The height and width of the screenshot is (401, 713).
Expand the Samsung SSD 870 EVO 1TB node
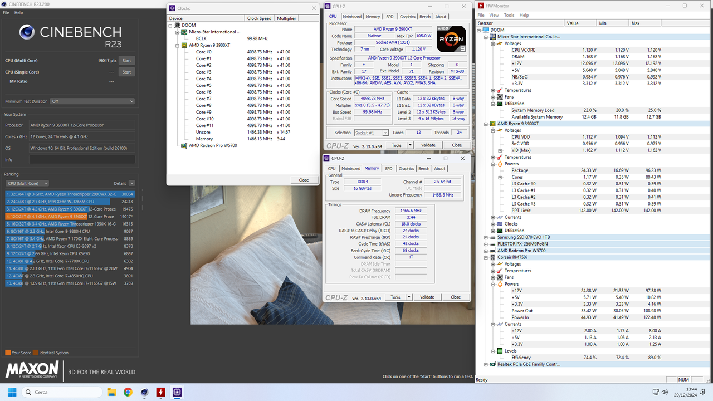[x=486, y=237]
